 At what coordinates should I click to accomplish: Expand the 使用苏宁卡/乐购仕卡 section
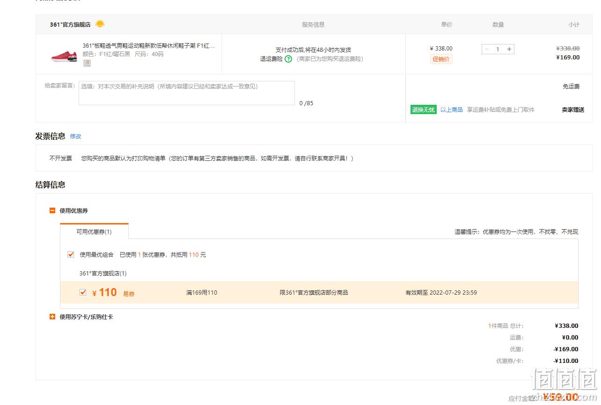[x=52, y=317]
